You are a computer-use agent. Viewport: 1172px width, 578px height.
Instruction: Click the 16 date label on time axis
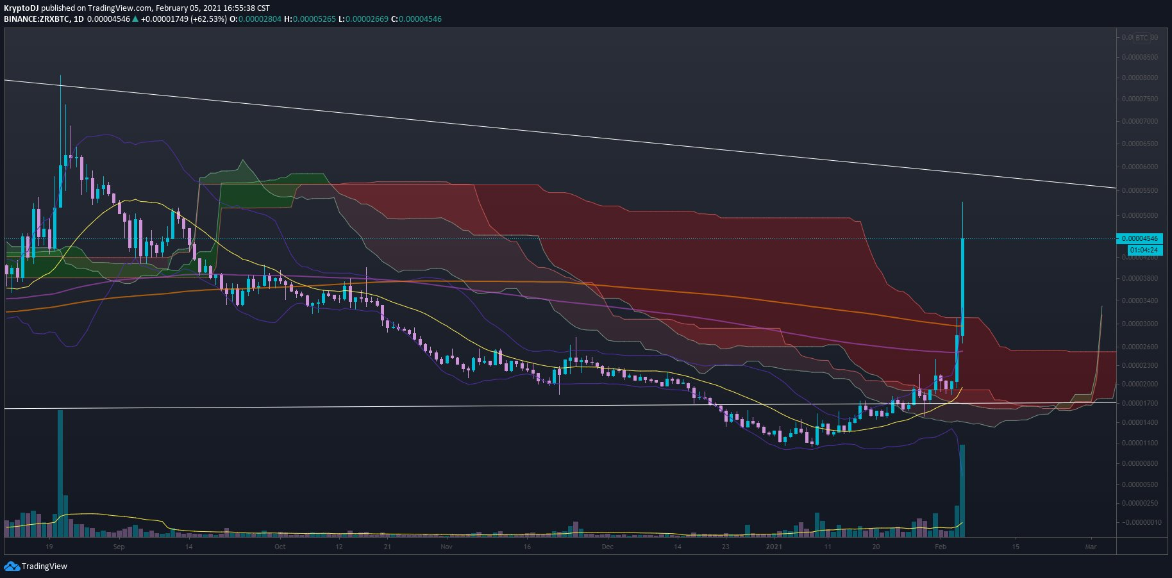527,547
